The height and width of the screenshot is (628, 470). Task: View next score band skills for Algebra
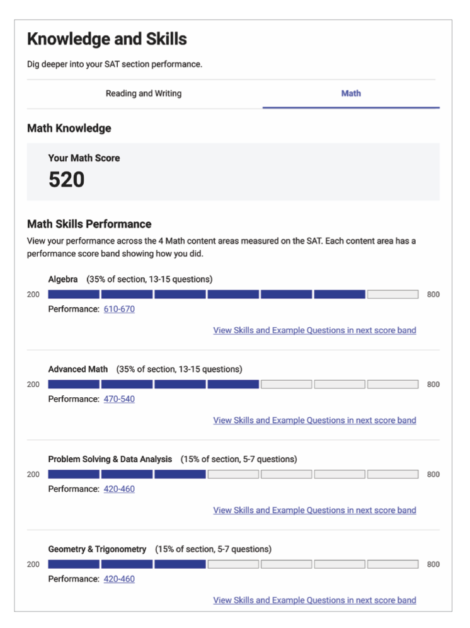pos(314,330)
